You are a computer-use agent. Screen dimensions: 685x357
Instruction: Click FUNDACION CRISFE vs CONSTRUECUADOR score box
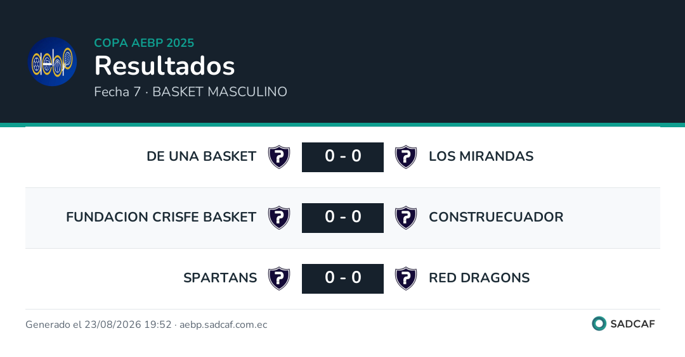[343, 218]
